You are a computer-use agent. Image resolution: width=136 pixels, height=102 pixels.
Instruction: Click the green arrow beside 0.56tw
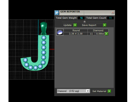107,34
